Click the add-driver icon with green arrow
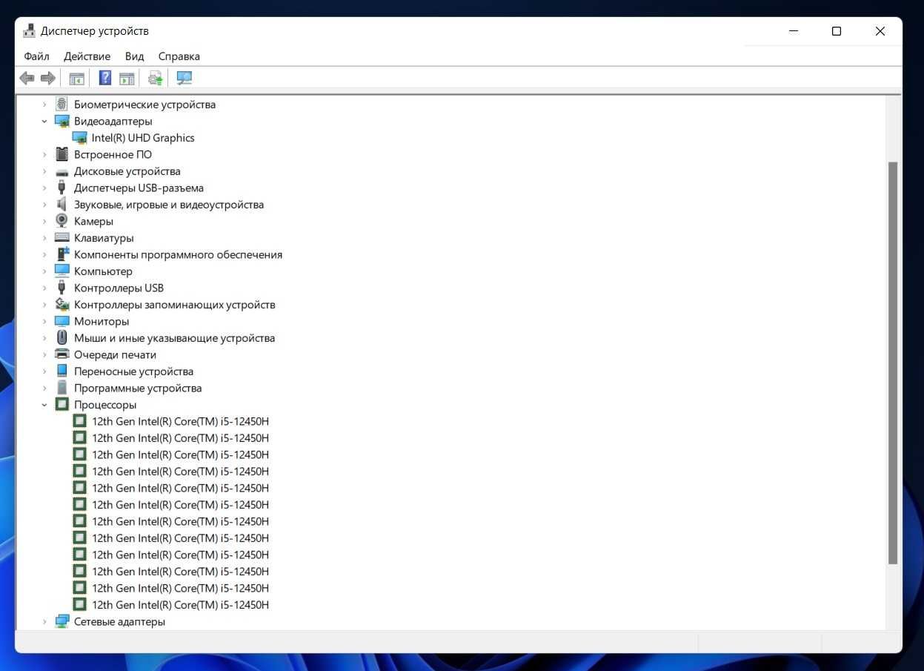 click(x=155, y=78)
